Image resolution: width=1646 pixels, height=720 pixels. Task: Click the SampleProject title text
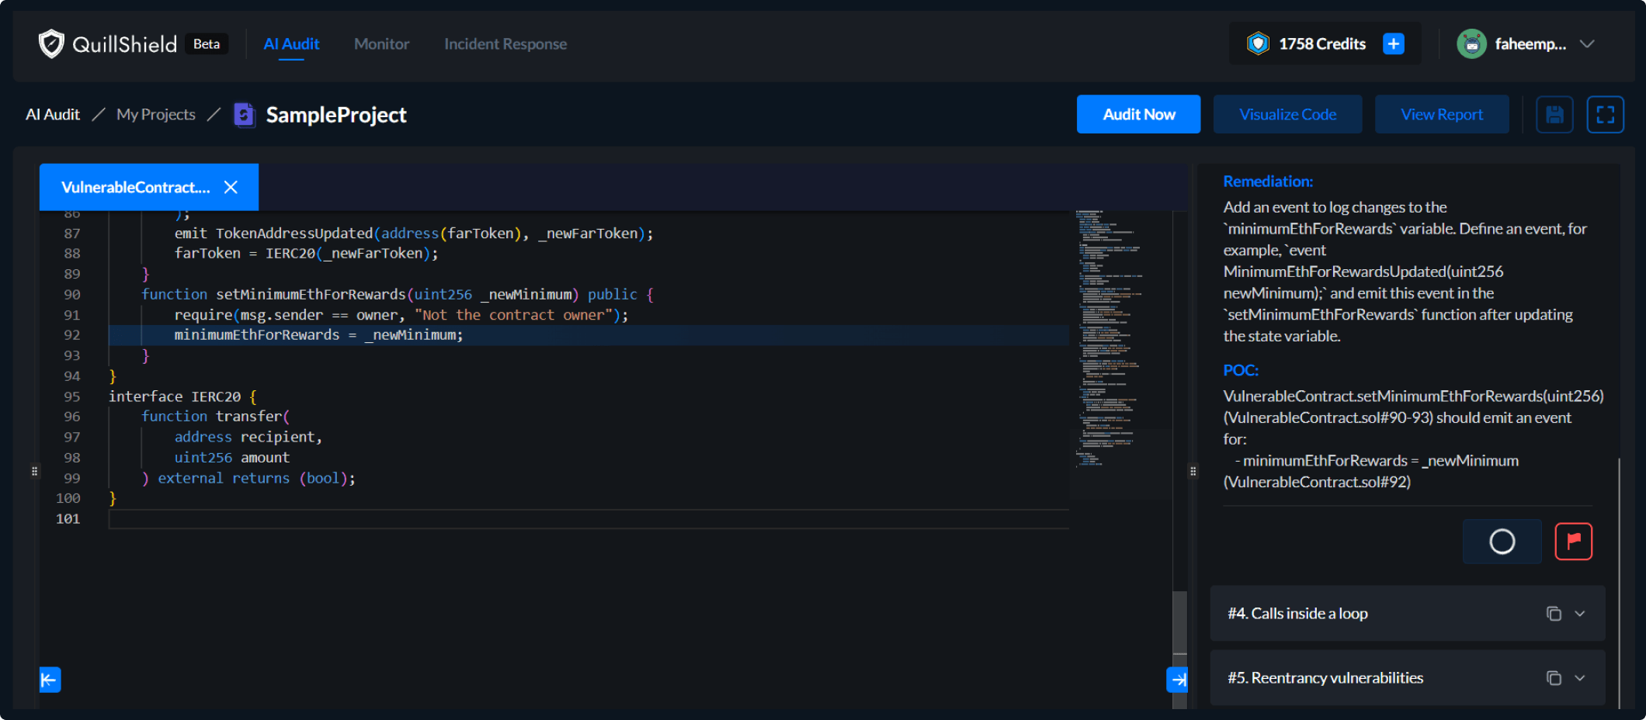(336, 115)
